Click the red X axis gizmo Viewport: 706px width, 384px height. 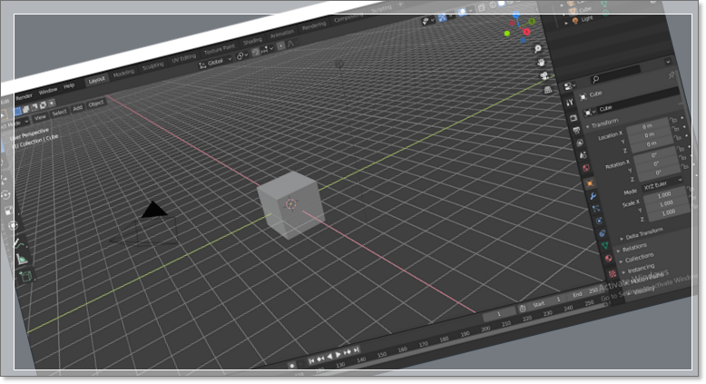tap(526, 32)
